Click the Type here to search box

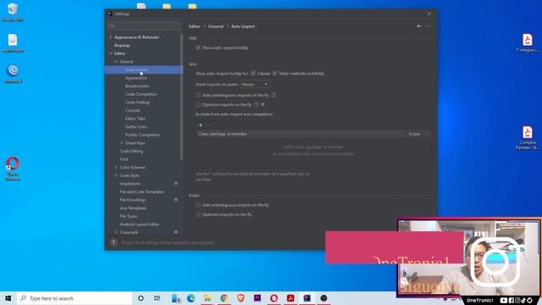pyautogui.click(x=75, y=298)
